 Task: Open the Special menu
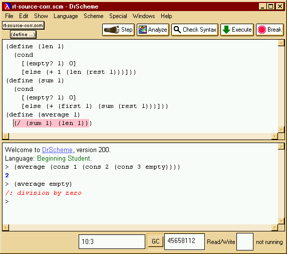coord(118,16)
